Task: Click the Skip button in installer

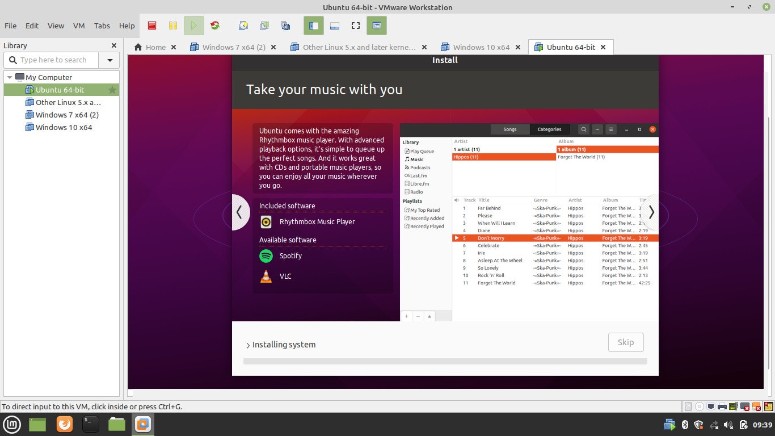Action: click(x=626, y=342)
